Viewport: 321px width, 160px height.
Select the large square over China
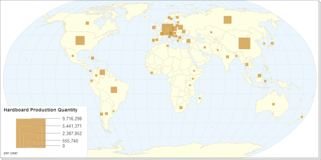[x=244, y=44]
